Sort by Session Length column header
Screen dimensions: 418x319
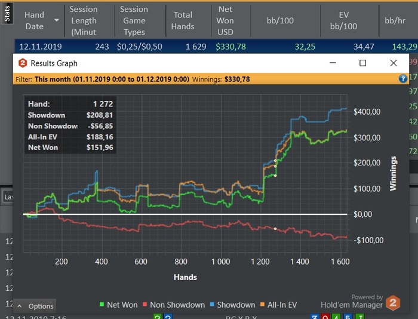(x=83, y=20)
